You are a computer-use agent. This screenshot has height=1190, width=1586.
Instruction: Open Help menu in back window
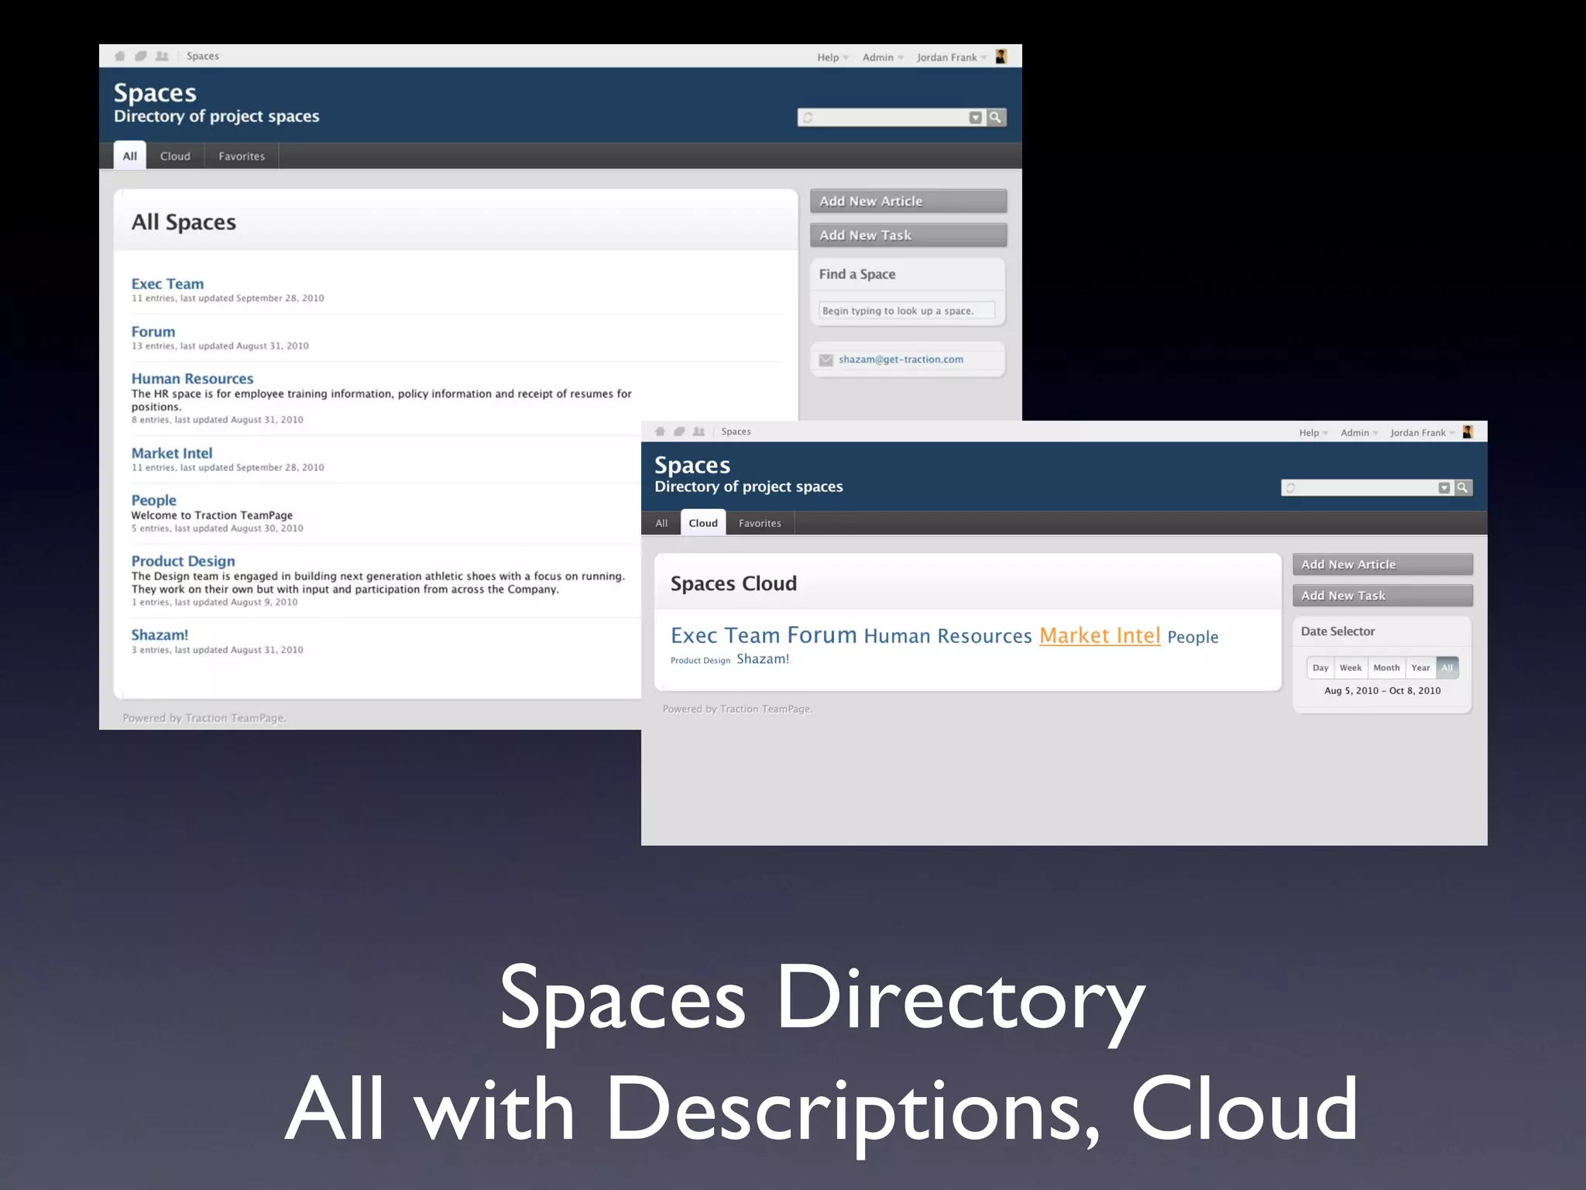point(832,57)
